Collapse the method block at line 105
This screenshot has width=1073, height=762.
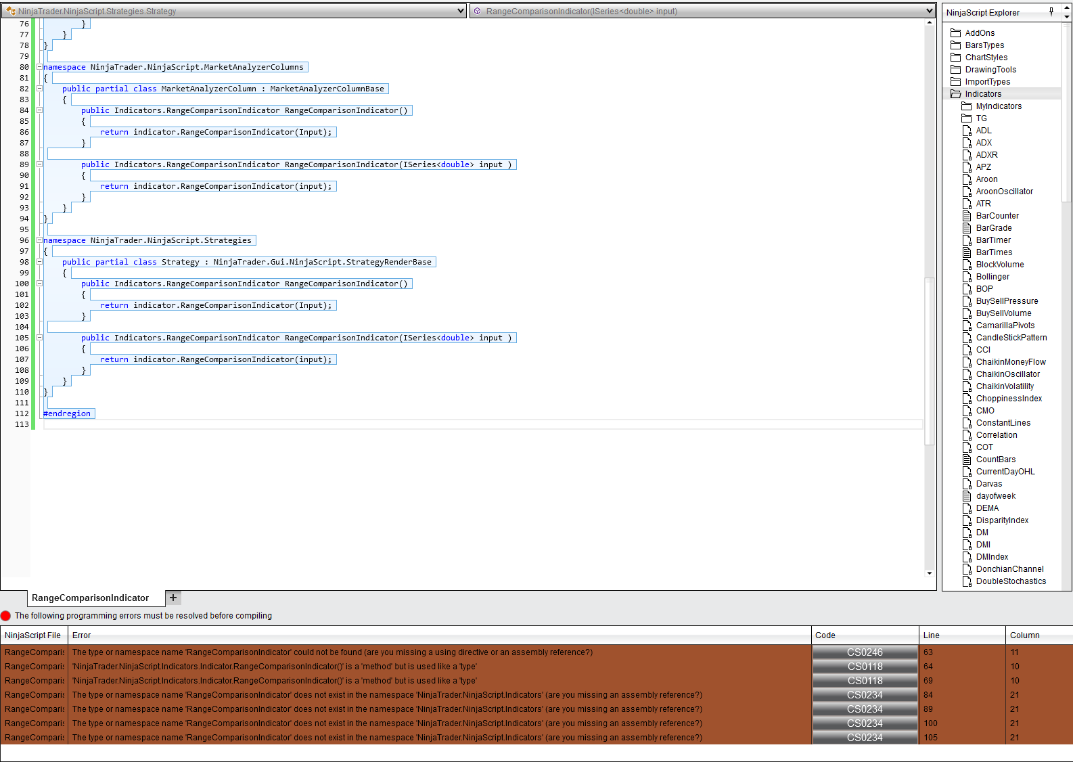39,338
